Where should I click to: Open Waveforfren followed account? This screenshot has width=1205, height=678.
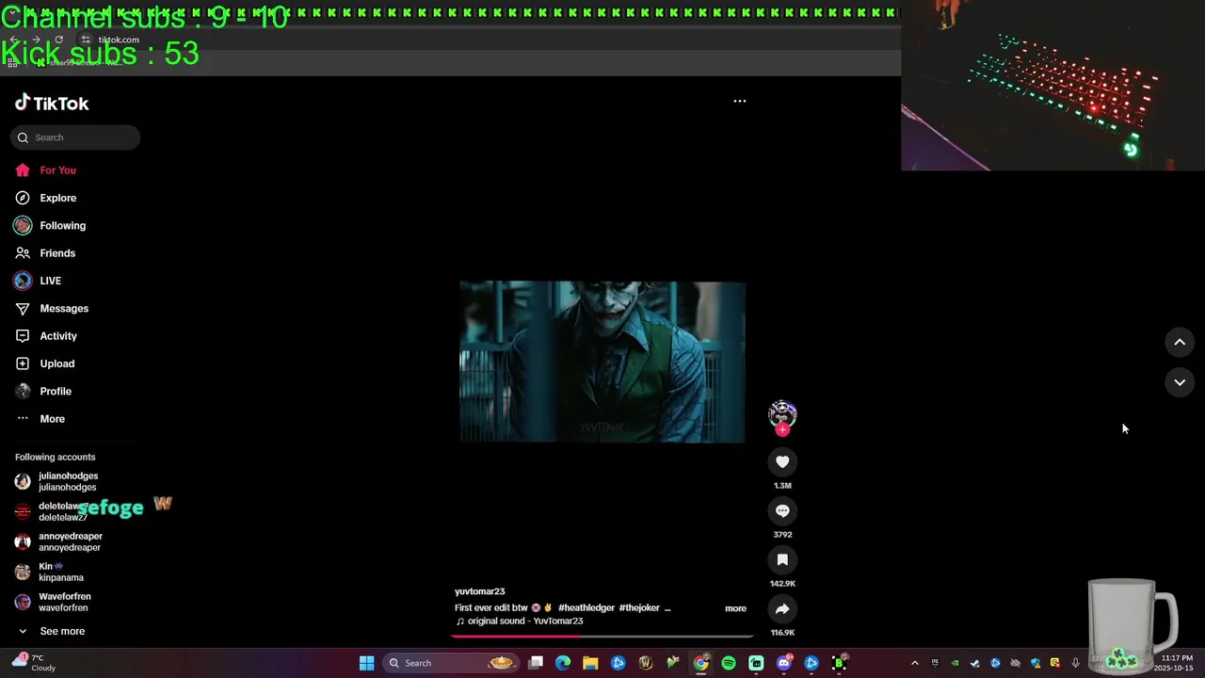click(x=53, y=602)
